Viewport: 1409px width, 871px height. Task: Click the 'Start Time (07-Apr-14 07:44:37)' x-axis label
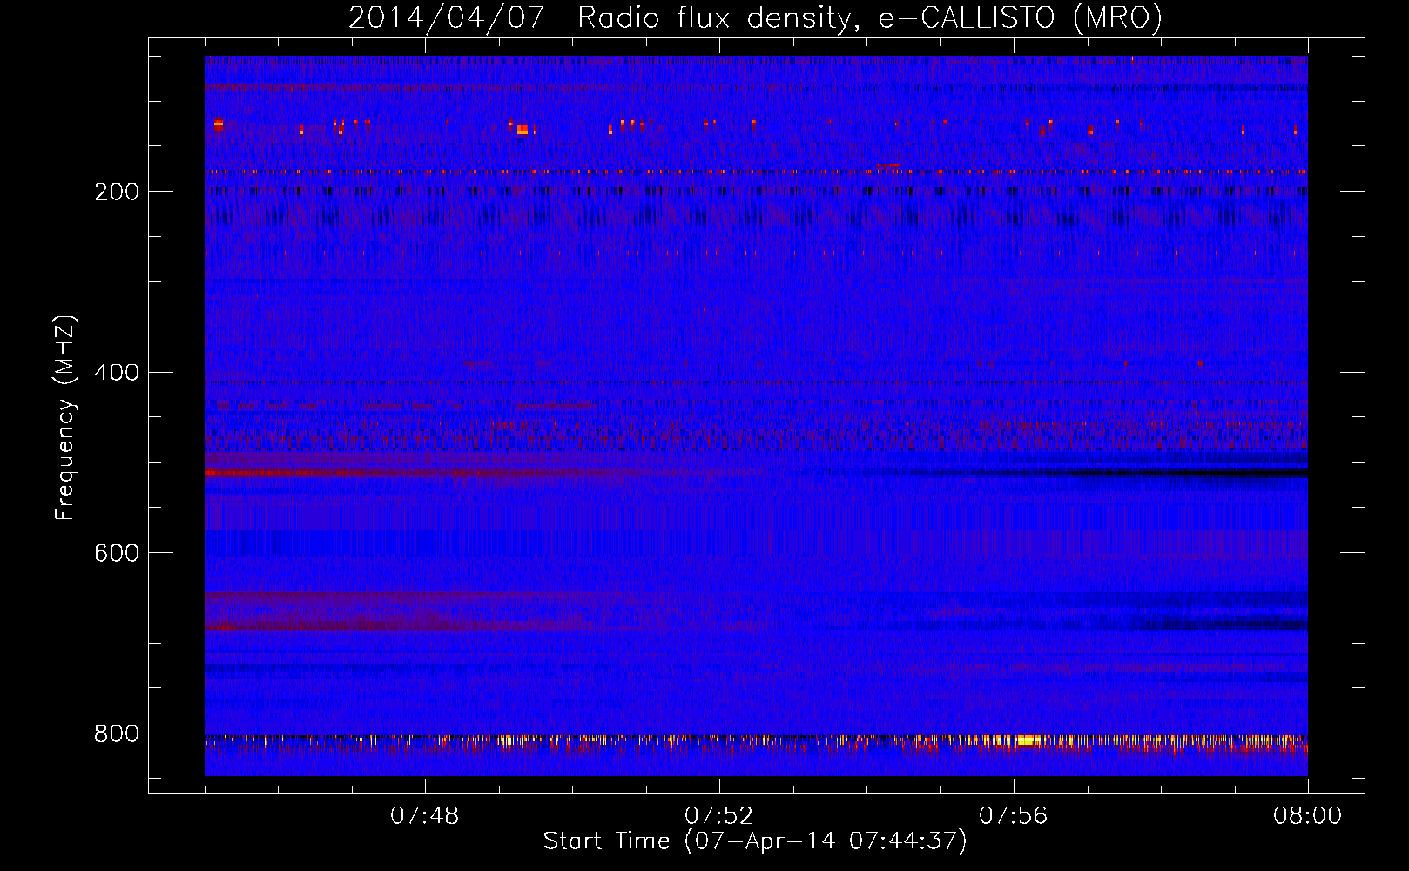(x=755, y=841)
